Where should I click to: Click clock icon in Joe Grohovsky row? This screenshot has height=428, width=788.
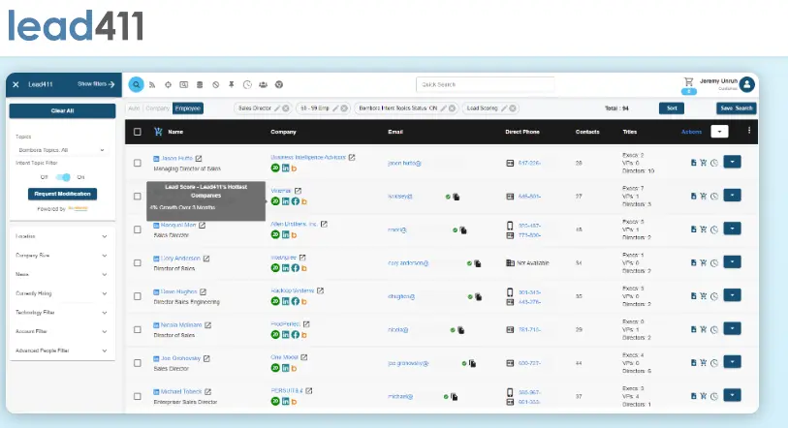(x=714, y=363)
